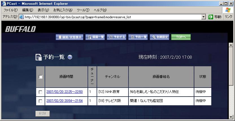Click the 現在時刻 2007/2/20 17:08 text
The image size is (235, 121).
pos(165,57)
